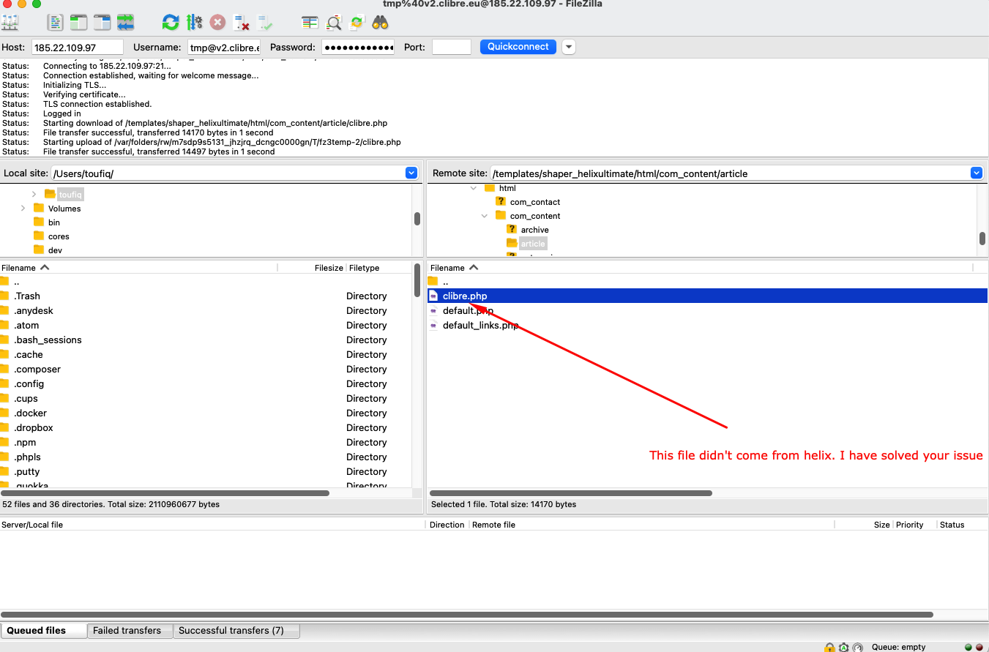Image resolution: width=989 pixels, height=652 pixels.
Task: Switch to the Successful transfers (7) tab
Action: point(231,630)
